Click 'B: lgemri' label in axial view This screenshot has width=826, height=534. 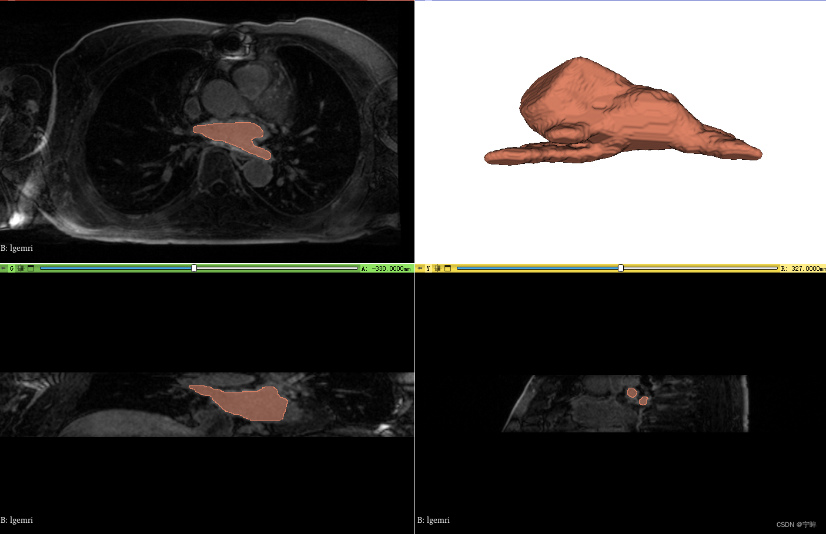(x=17, y=248)
